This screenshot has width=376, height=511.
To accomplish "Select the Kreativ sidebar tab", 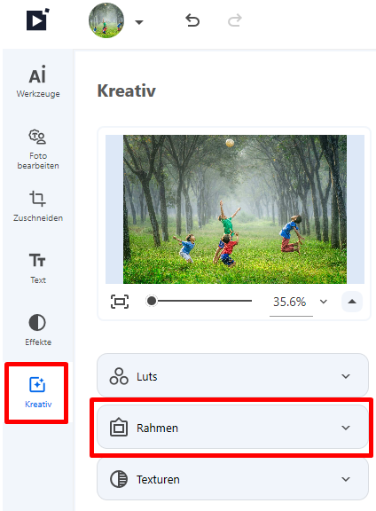I will click(38, 392).
